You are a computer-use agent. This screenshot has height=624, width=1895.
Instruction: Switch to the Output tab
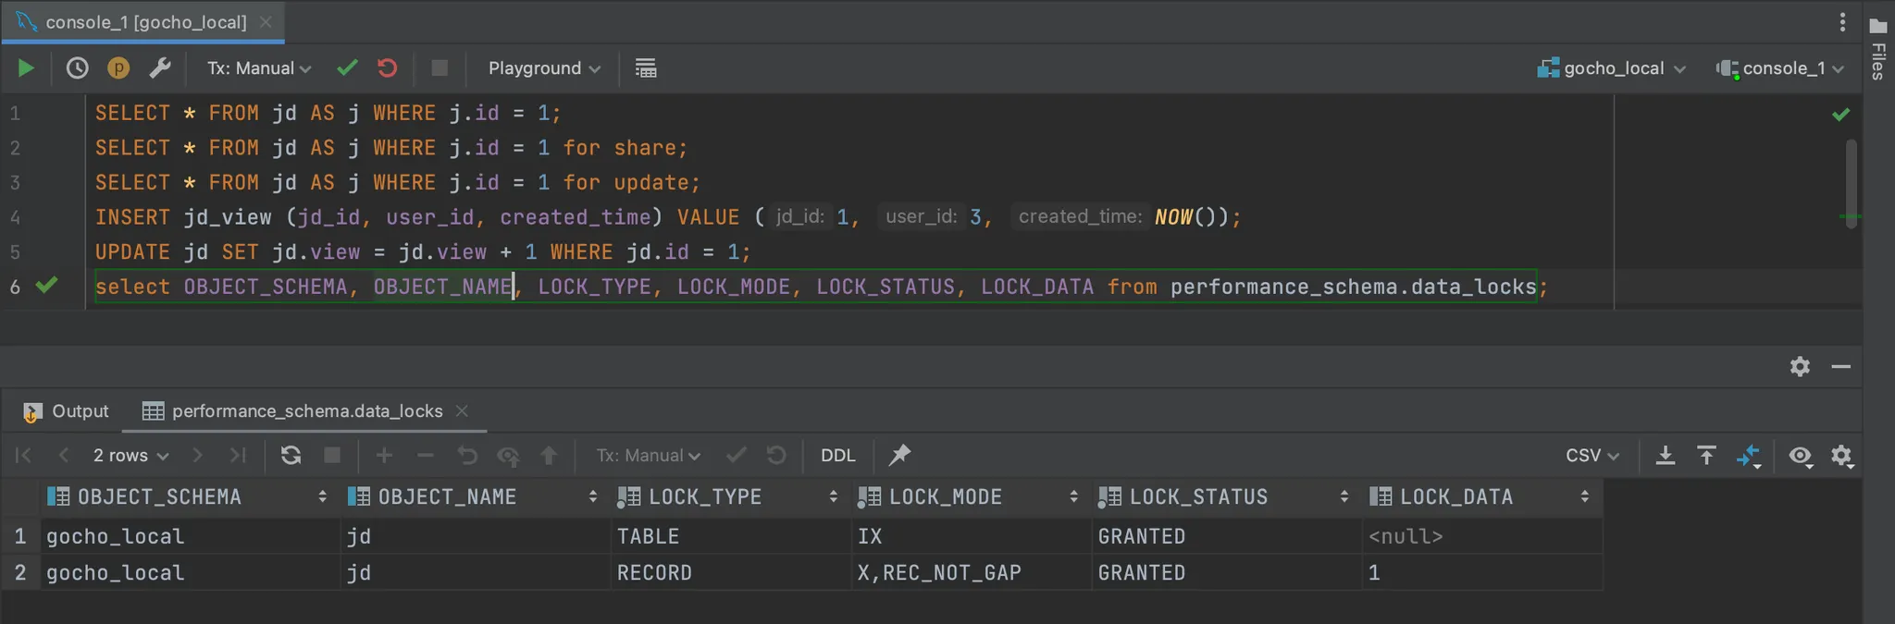[67, 411]
